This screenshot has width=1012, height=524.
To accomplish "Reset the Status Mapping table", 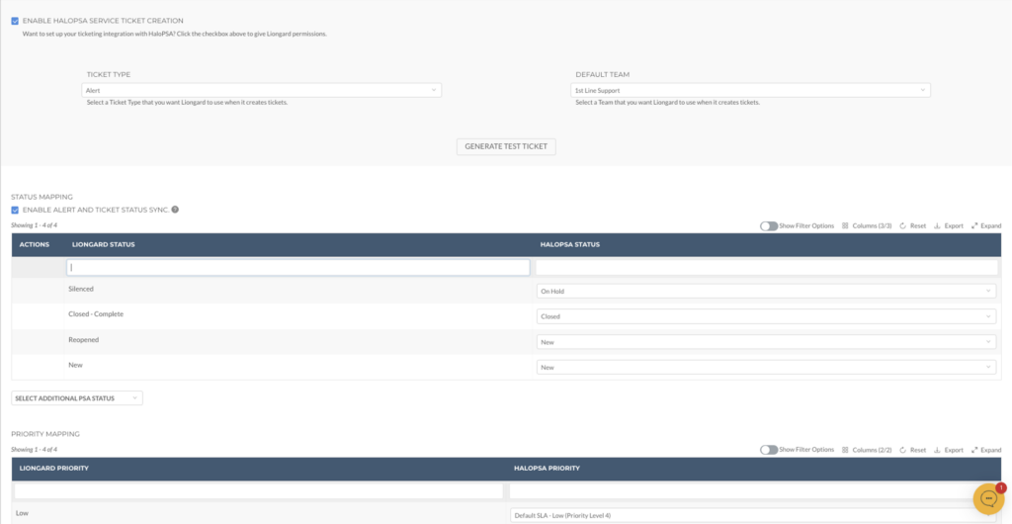I will tap(912, 225).
